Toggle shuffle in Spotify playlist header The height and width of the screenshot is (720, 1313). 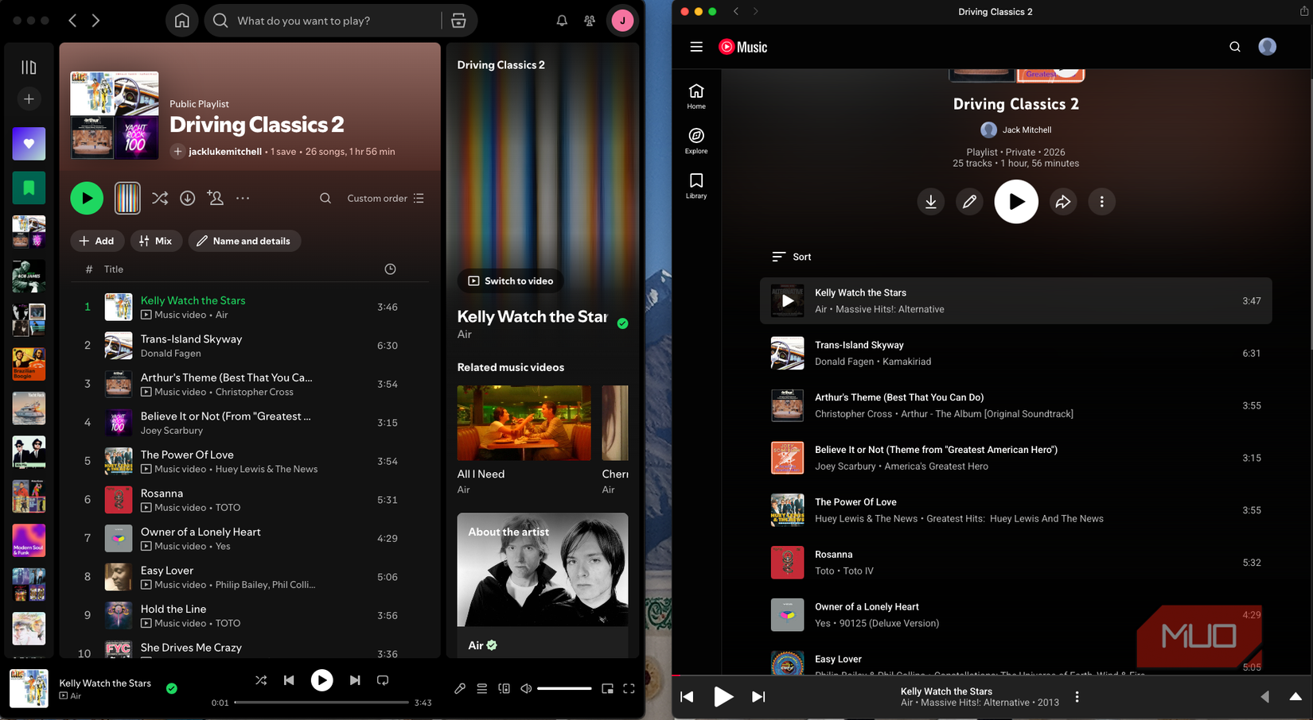pyautogui.click(x=160, y=198)
